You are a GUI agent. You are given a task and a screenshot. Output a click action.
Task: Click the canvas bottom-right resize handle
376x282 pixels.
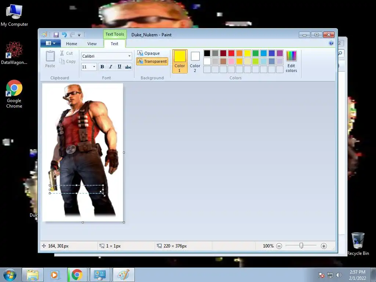pos(124,222)
